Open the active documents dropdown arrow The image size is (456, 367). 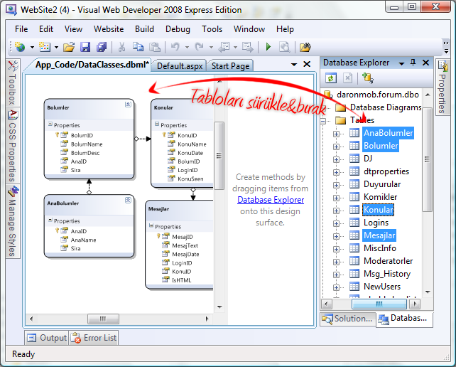pos(293,65)
